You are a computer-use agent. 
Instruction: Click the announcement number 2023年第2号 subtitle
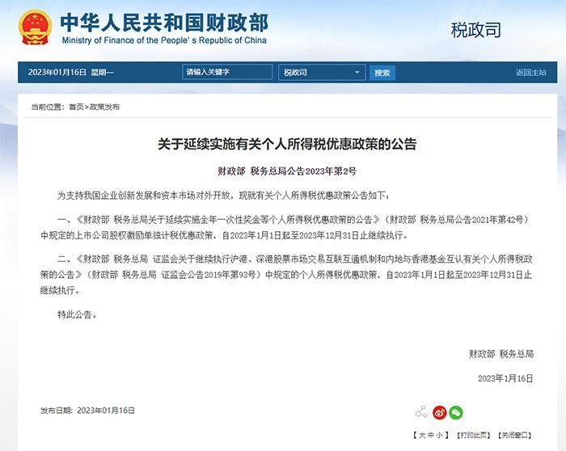click(287, 171)
